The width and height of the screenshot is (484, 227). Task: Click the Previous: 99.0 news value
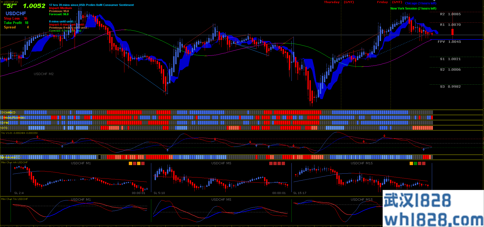[59, 11]
